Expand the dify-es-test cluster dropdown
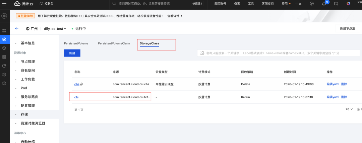Screen dimensions: 362x143 tap(55, 29)
